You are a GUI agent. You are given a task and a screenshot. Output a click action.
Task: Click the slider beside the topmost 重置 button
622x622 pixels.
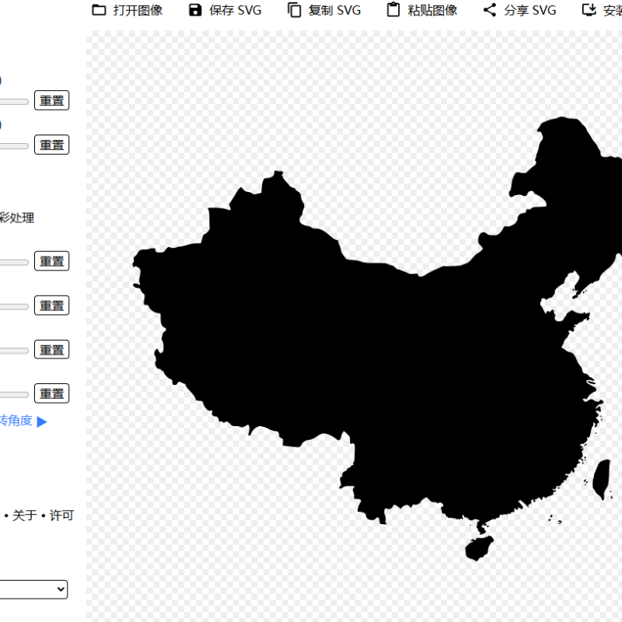pyautogui.click(x=14, y=102)
